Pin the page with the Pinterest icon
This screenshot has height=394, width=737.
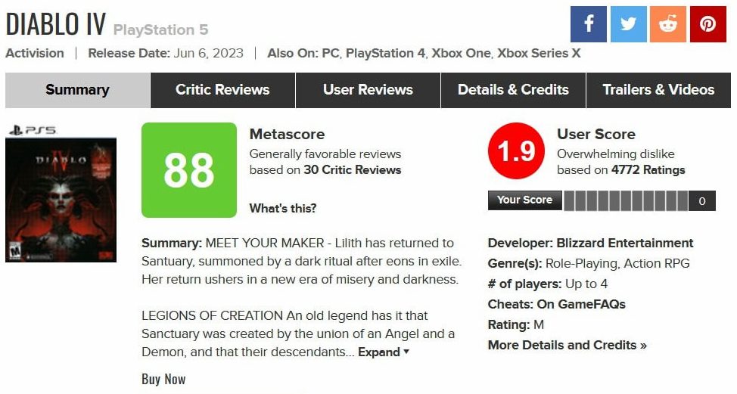pos(708,24)
